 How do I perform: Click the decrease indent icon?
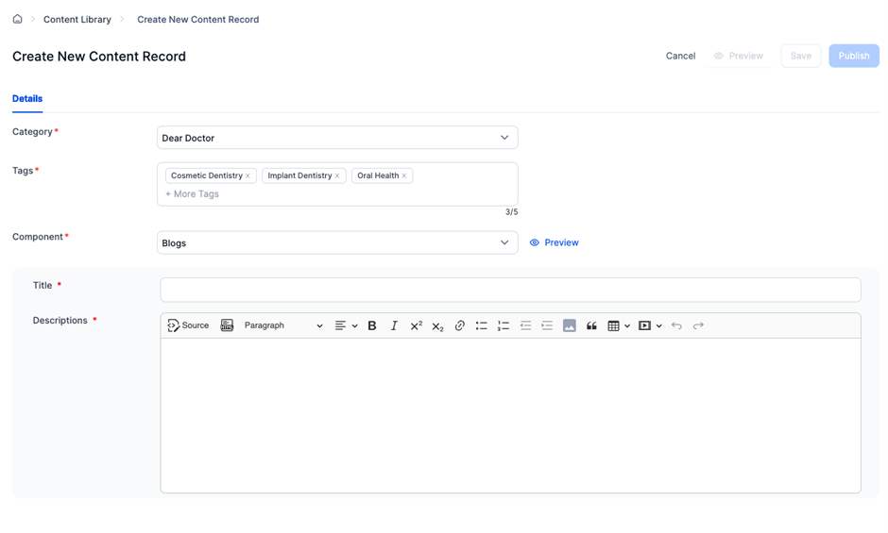pyautogui.click(x=525, y=325)
